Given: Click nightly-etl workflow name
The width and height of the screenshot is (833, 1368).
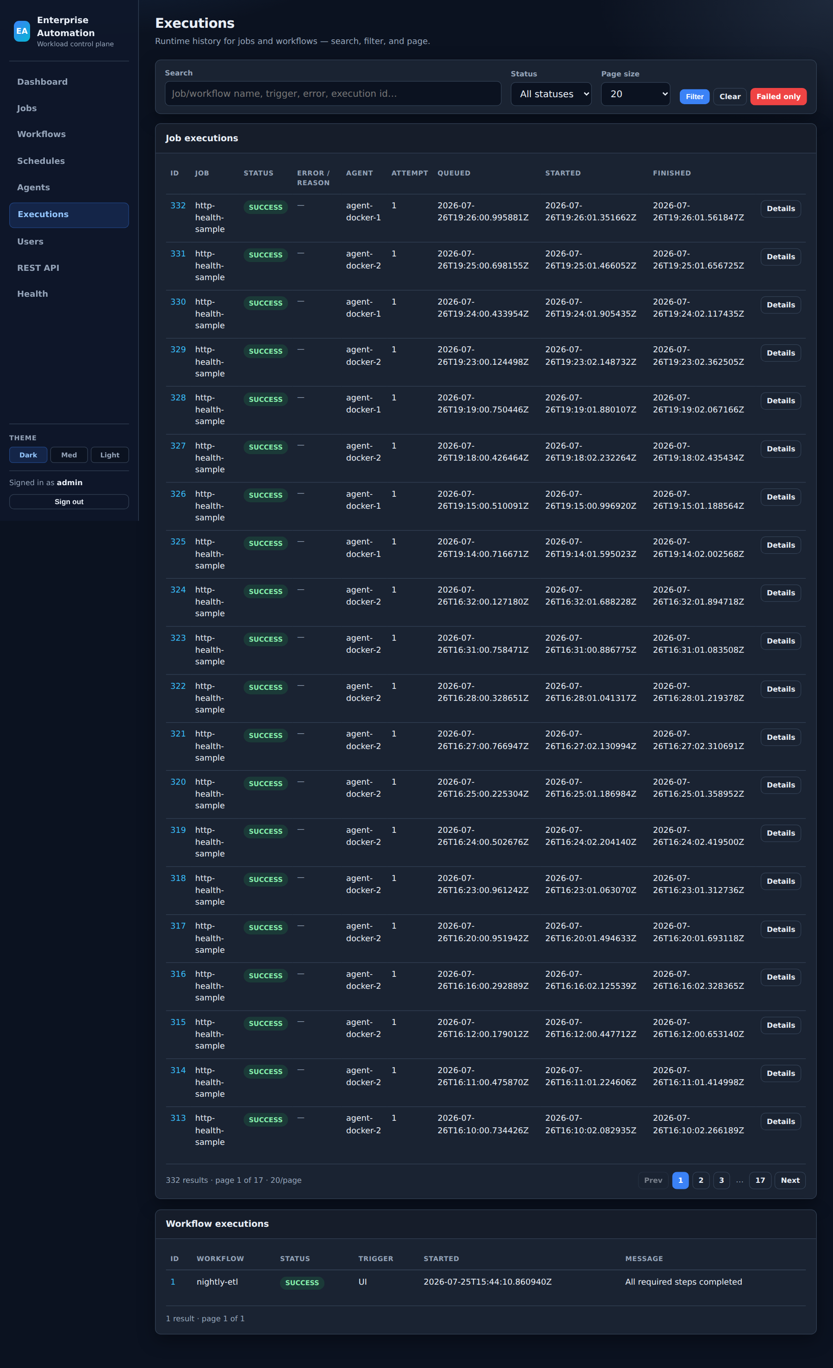Looking at the screenshot, I should (x=217, y=1282).
